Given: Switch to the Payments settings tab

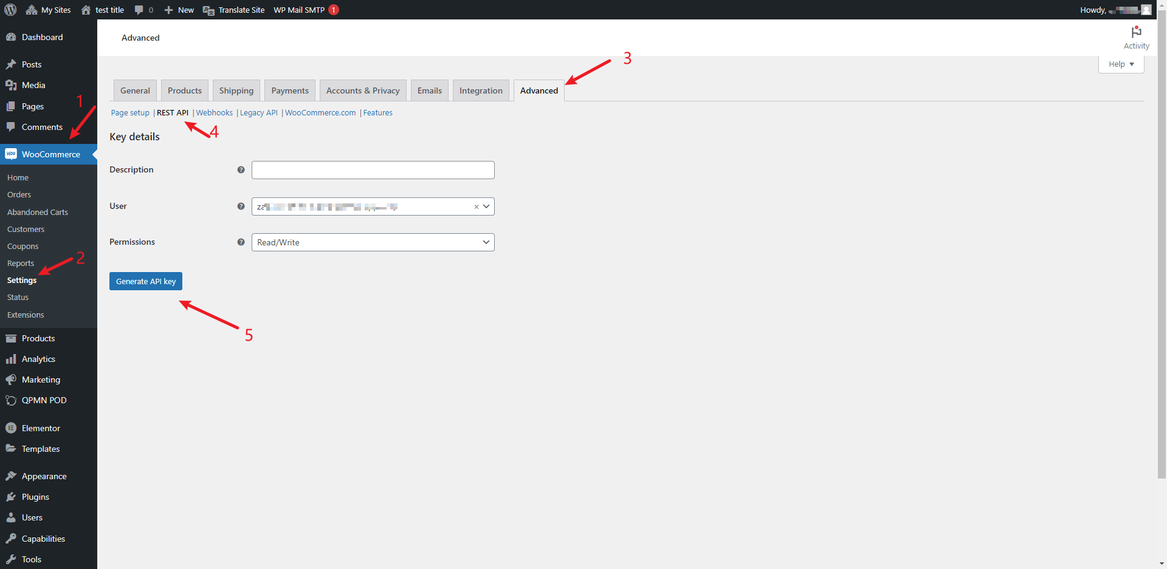Looking at the screenshot, I should (289, 90).
